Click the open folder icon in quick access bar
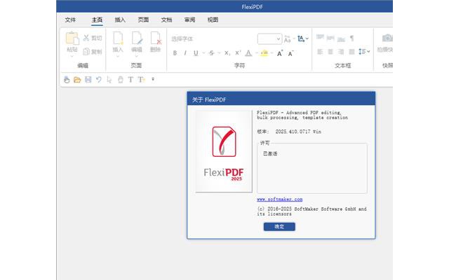The height and width of the screenshot is (280, 449). tap(77, 80)
